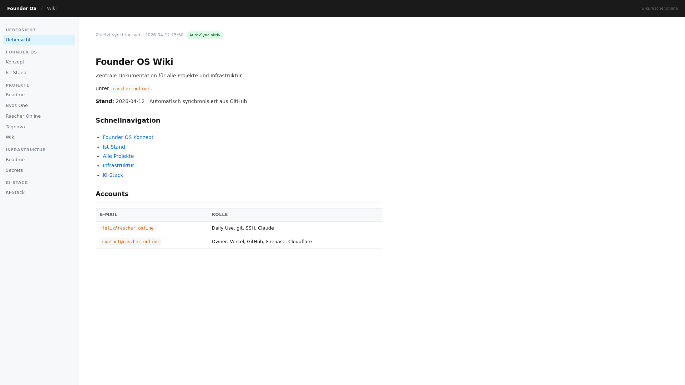685x385 pixels.
Task: Click the Zentrale Dokumentation description line
Action: (169, 76)
